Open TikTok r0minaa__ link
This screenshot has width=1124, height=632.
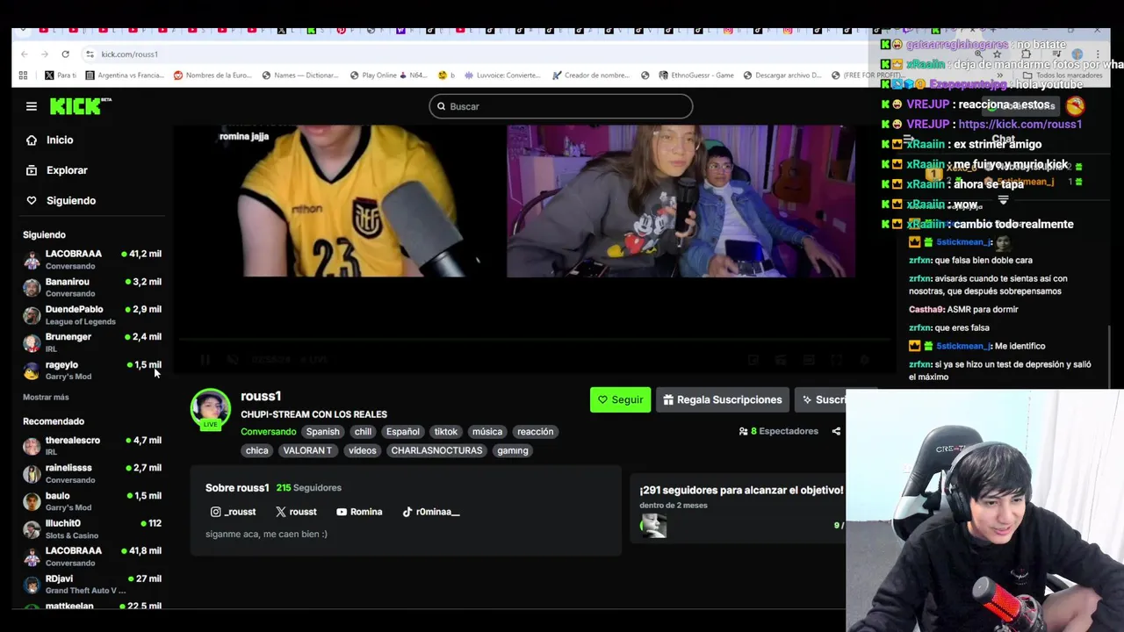pyautogui.click(x=430, y=512)
